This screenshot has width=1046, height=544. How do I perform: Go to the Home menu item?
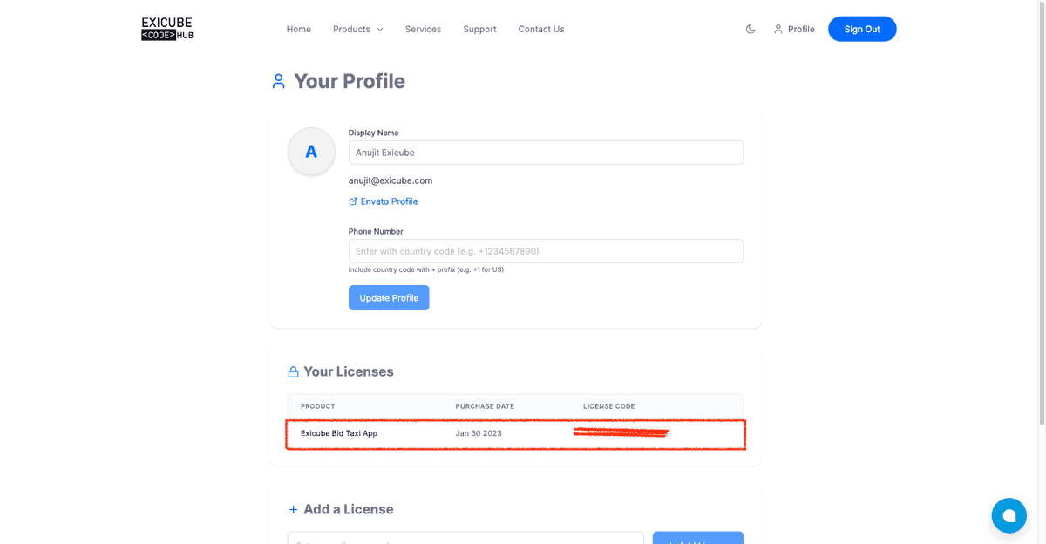[x=299, y=29]
